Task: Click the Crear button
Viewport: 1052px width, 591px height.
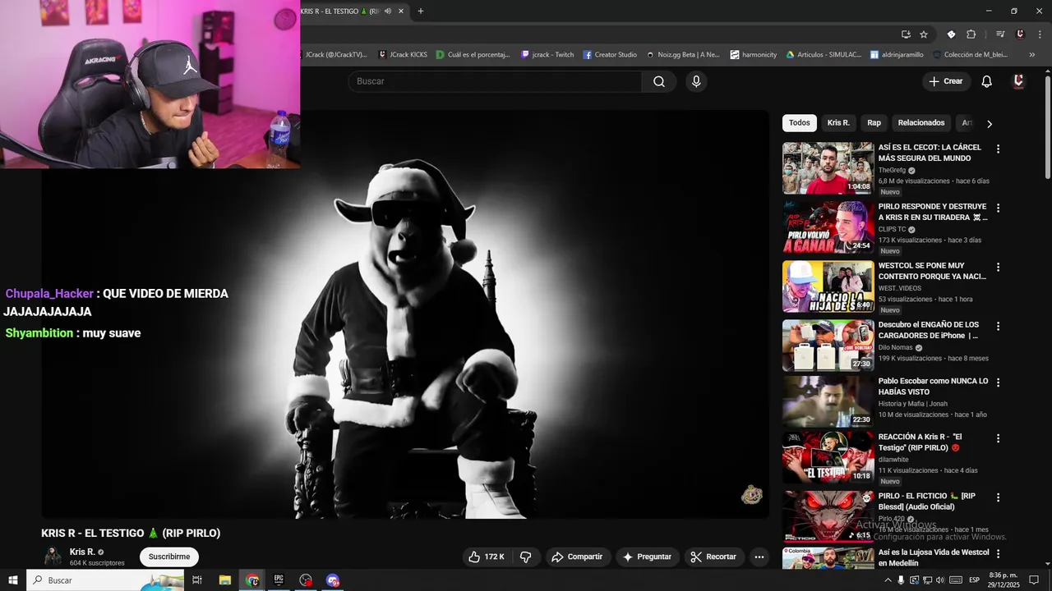Action: [x=945, y=81]
